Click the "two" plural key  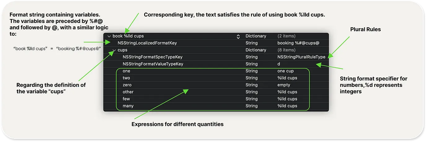pos(126,78)
